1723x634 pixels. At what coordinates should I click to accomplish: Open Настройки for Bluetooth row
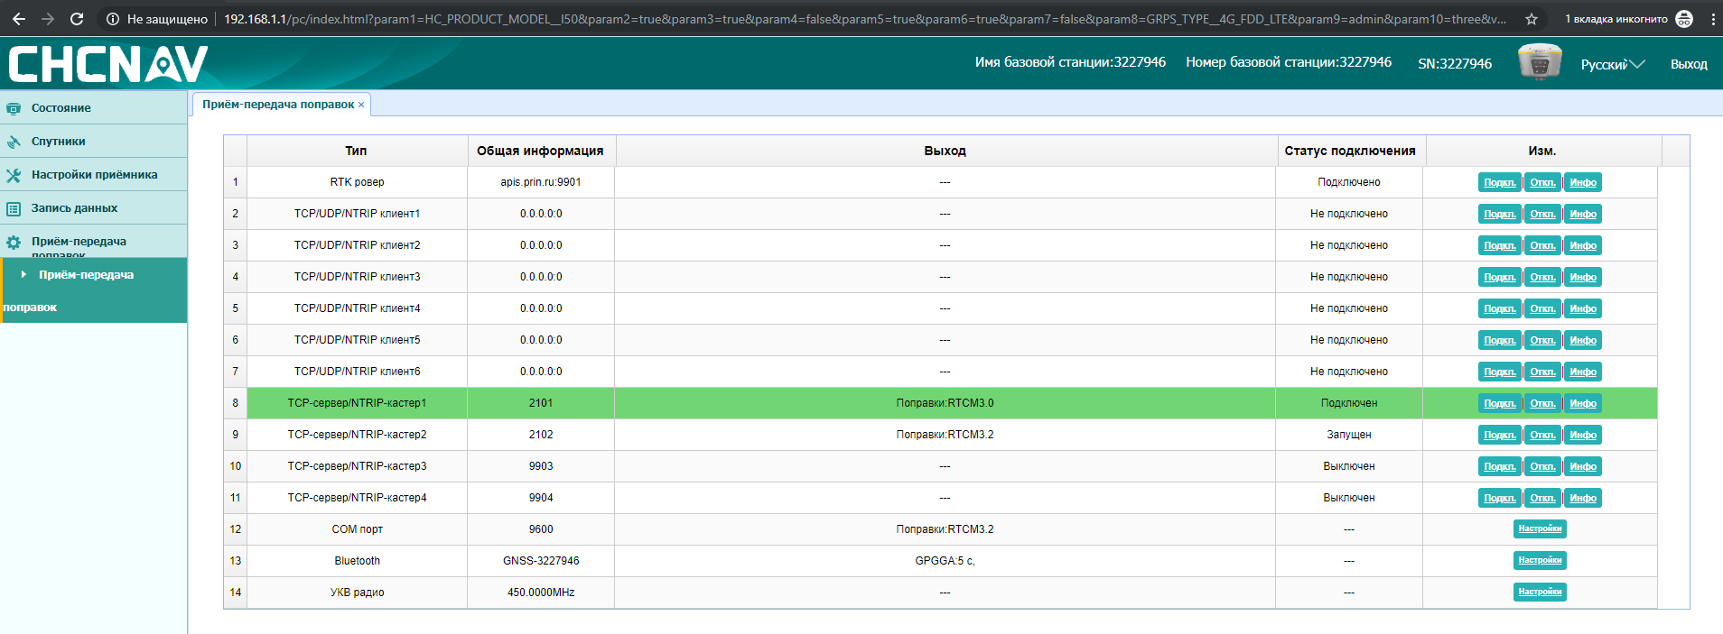(1540, 560)
